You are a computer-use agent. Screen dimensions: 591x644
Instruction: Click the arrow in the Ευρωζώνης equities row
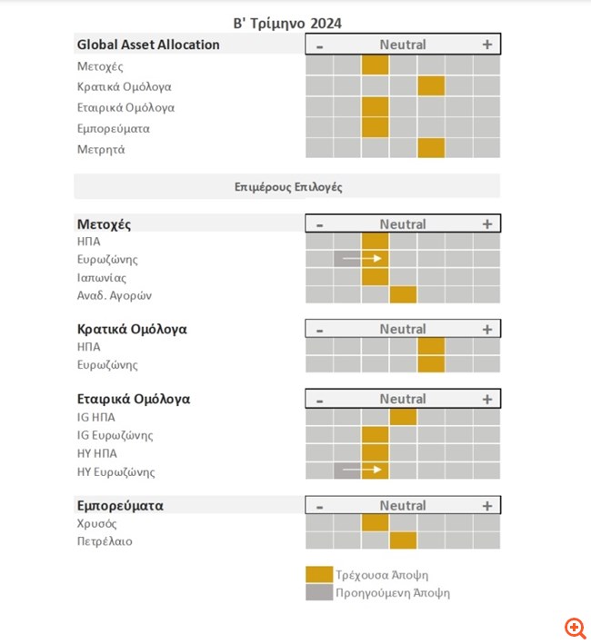point(362,258)
